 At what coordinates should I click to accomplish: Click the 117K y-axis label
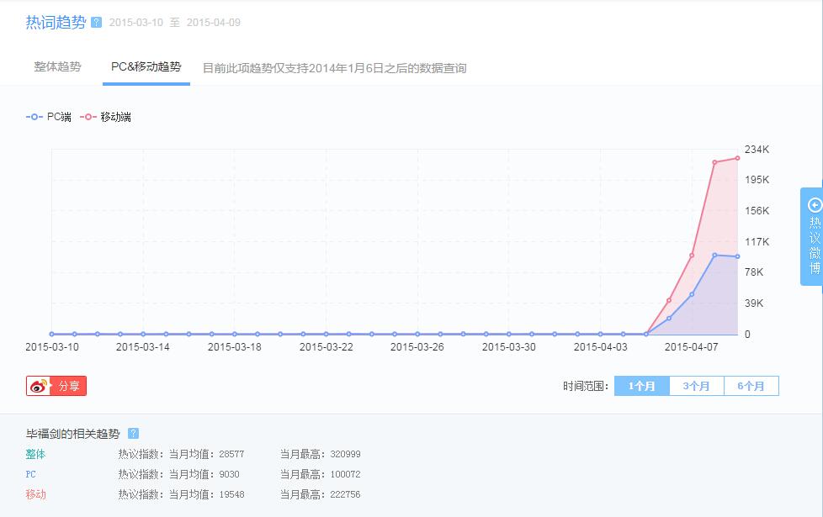757,242
